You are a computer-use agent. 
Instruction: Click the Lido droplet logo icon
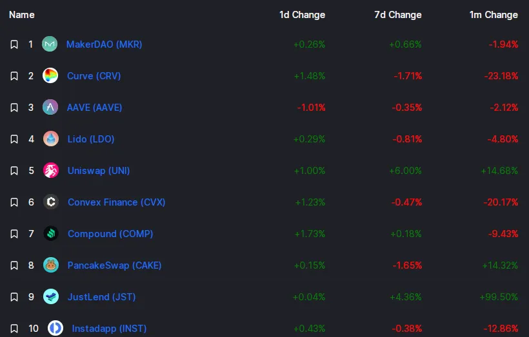51,139
